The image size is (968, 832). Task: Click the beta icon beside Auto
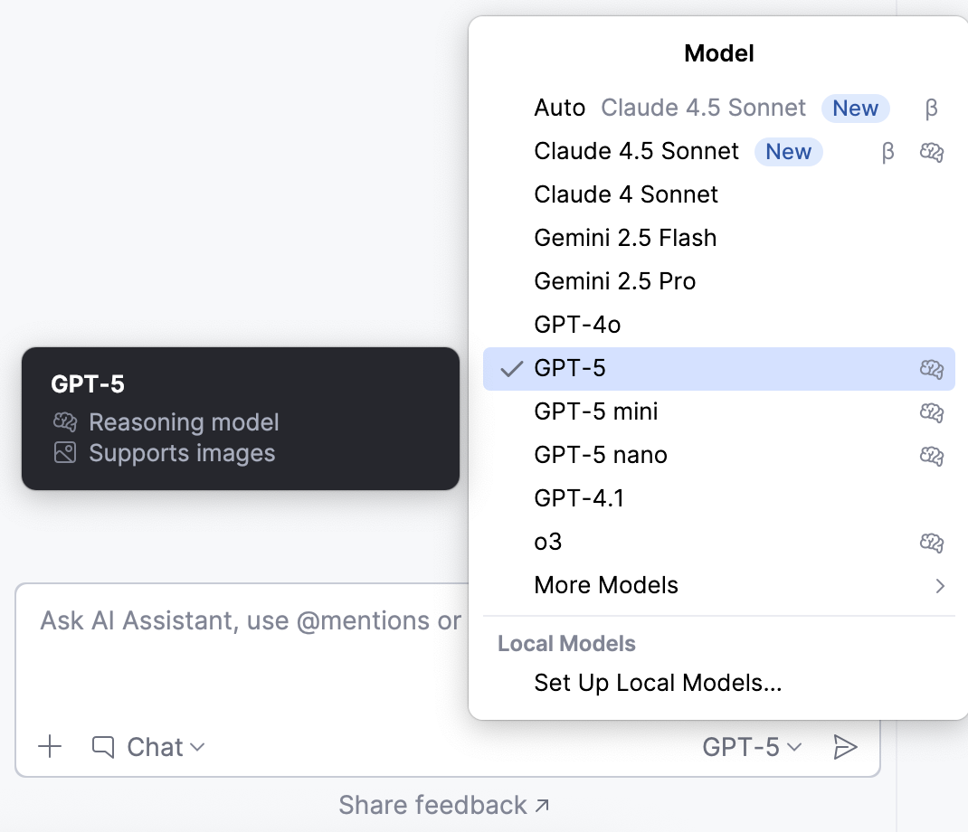(931, 109)
